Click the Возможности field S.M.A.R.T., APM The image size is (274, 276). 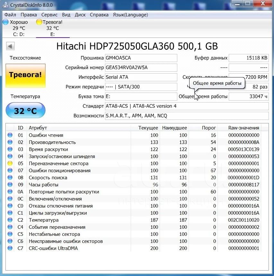click(187, 116)
